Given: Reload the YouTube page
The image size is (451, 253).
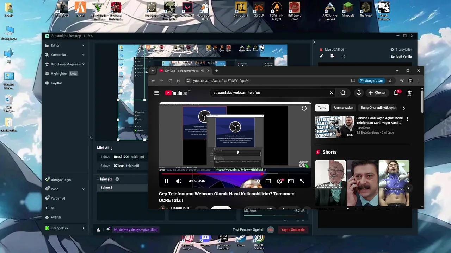Looking at the screenshot, I should tap(170, 80).
